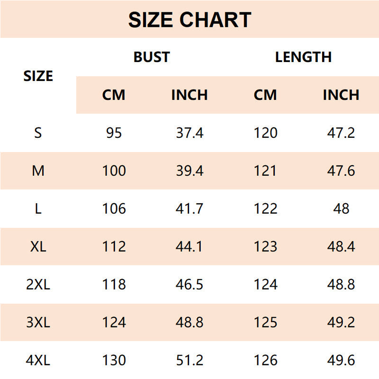Click the INCH subheader under LENGTH
This screenshot has height=379, width=379.
coord(341,95)
